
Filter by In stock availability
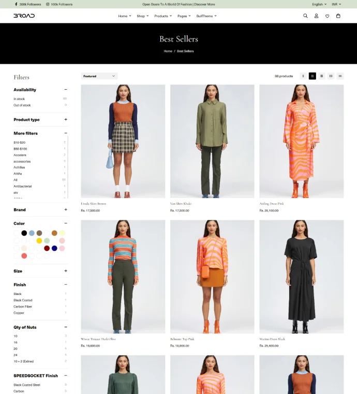[19, 98]
